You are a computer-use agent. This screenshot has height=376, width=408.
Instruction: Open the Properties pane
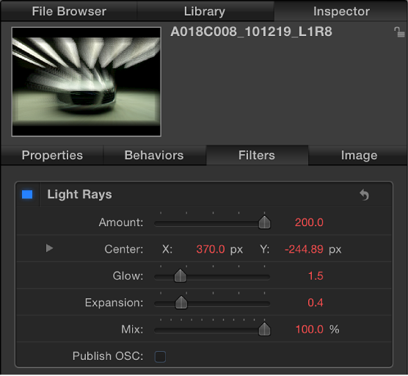(x=52, y=156)
